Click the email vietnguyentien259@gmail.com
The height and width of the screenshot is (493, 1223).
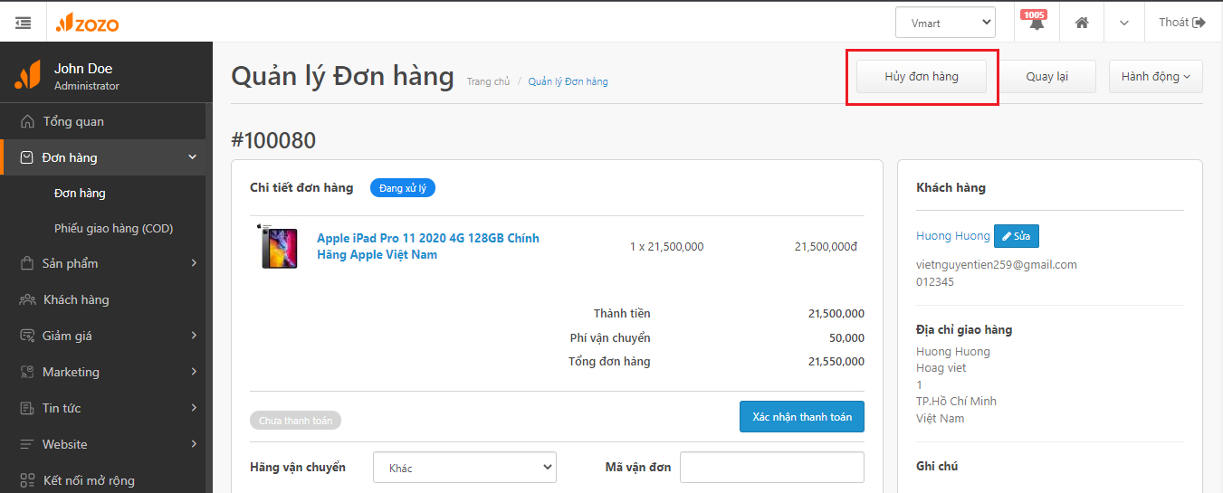(997, 265)
